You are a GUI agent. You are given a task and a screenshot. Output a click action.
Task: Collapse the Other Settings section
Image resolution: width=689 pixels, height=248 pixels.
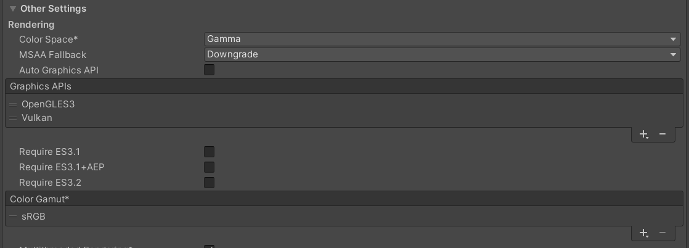[12, 9]
